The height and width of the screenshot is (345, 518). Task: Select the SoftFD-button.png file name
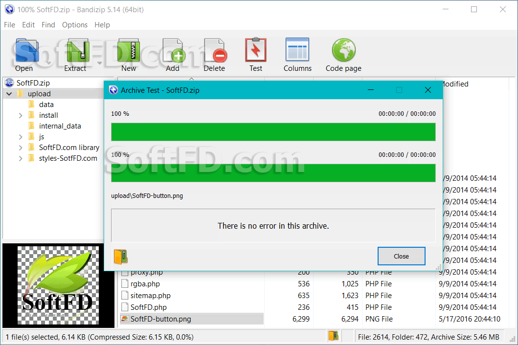coord(160,319)
